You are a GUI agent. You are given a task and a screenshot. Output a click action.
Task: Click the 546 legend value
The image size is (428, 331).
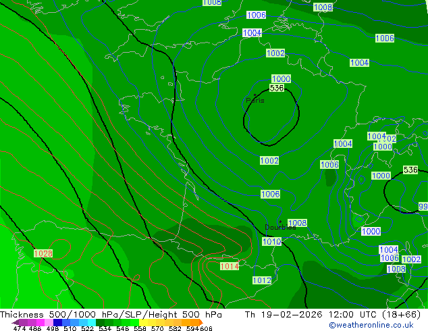click(123, 328)
